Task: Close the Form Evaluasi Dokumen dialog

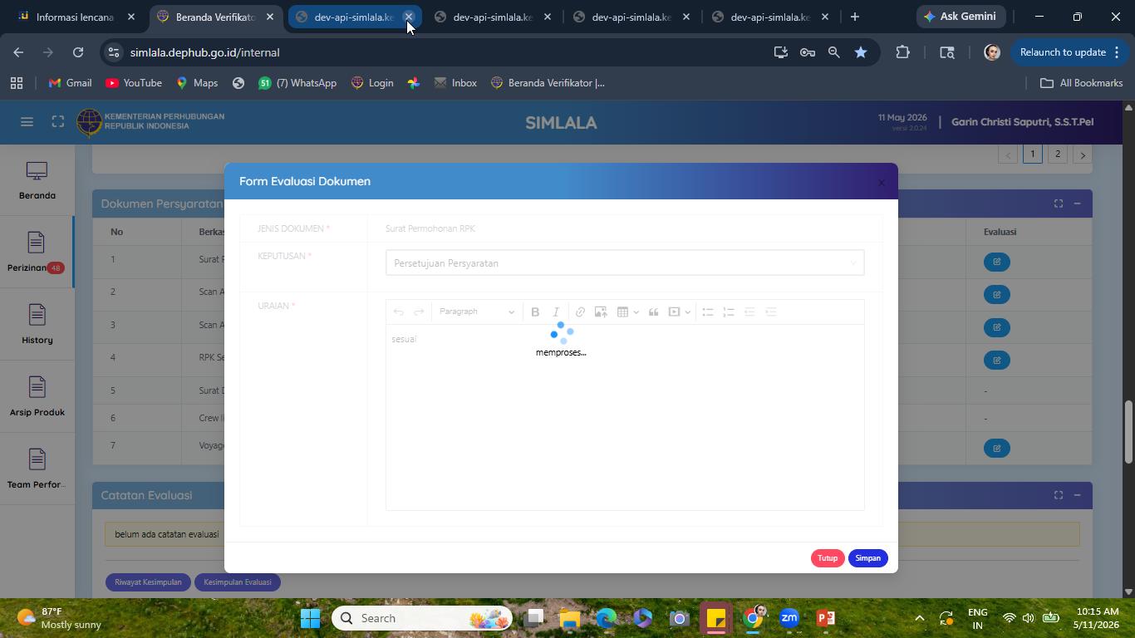Action: click(x=882, y=183)
